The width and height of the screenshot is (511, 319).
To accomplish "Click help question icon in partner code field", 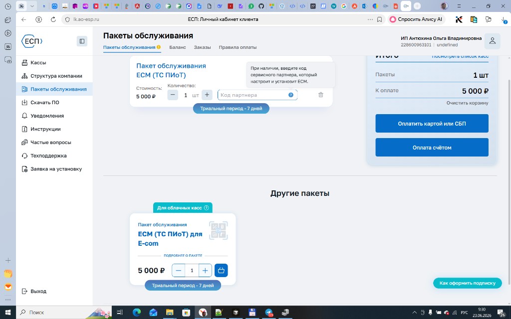I will click(x=291, y=95).
